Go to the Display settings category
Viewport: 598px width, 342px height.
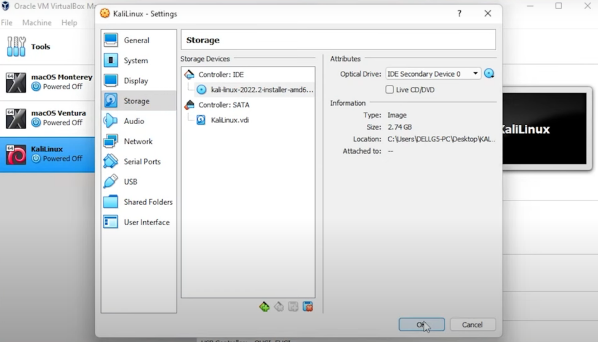coord(139,81)
